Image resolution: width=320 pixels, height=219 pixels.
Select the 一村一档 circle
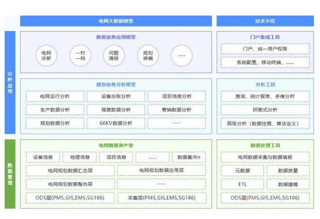click(80, 56)
